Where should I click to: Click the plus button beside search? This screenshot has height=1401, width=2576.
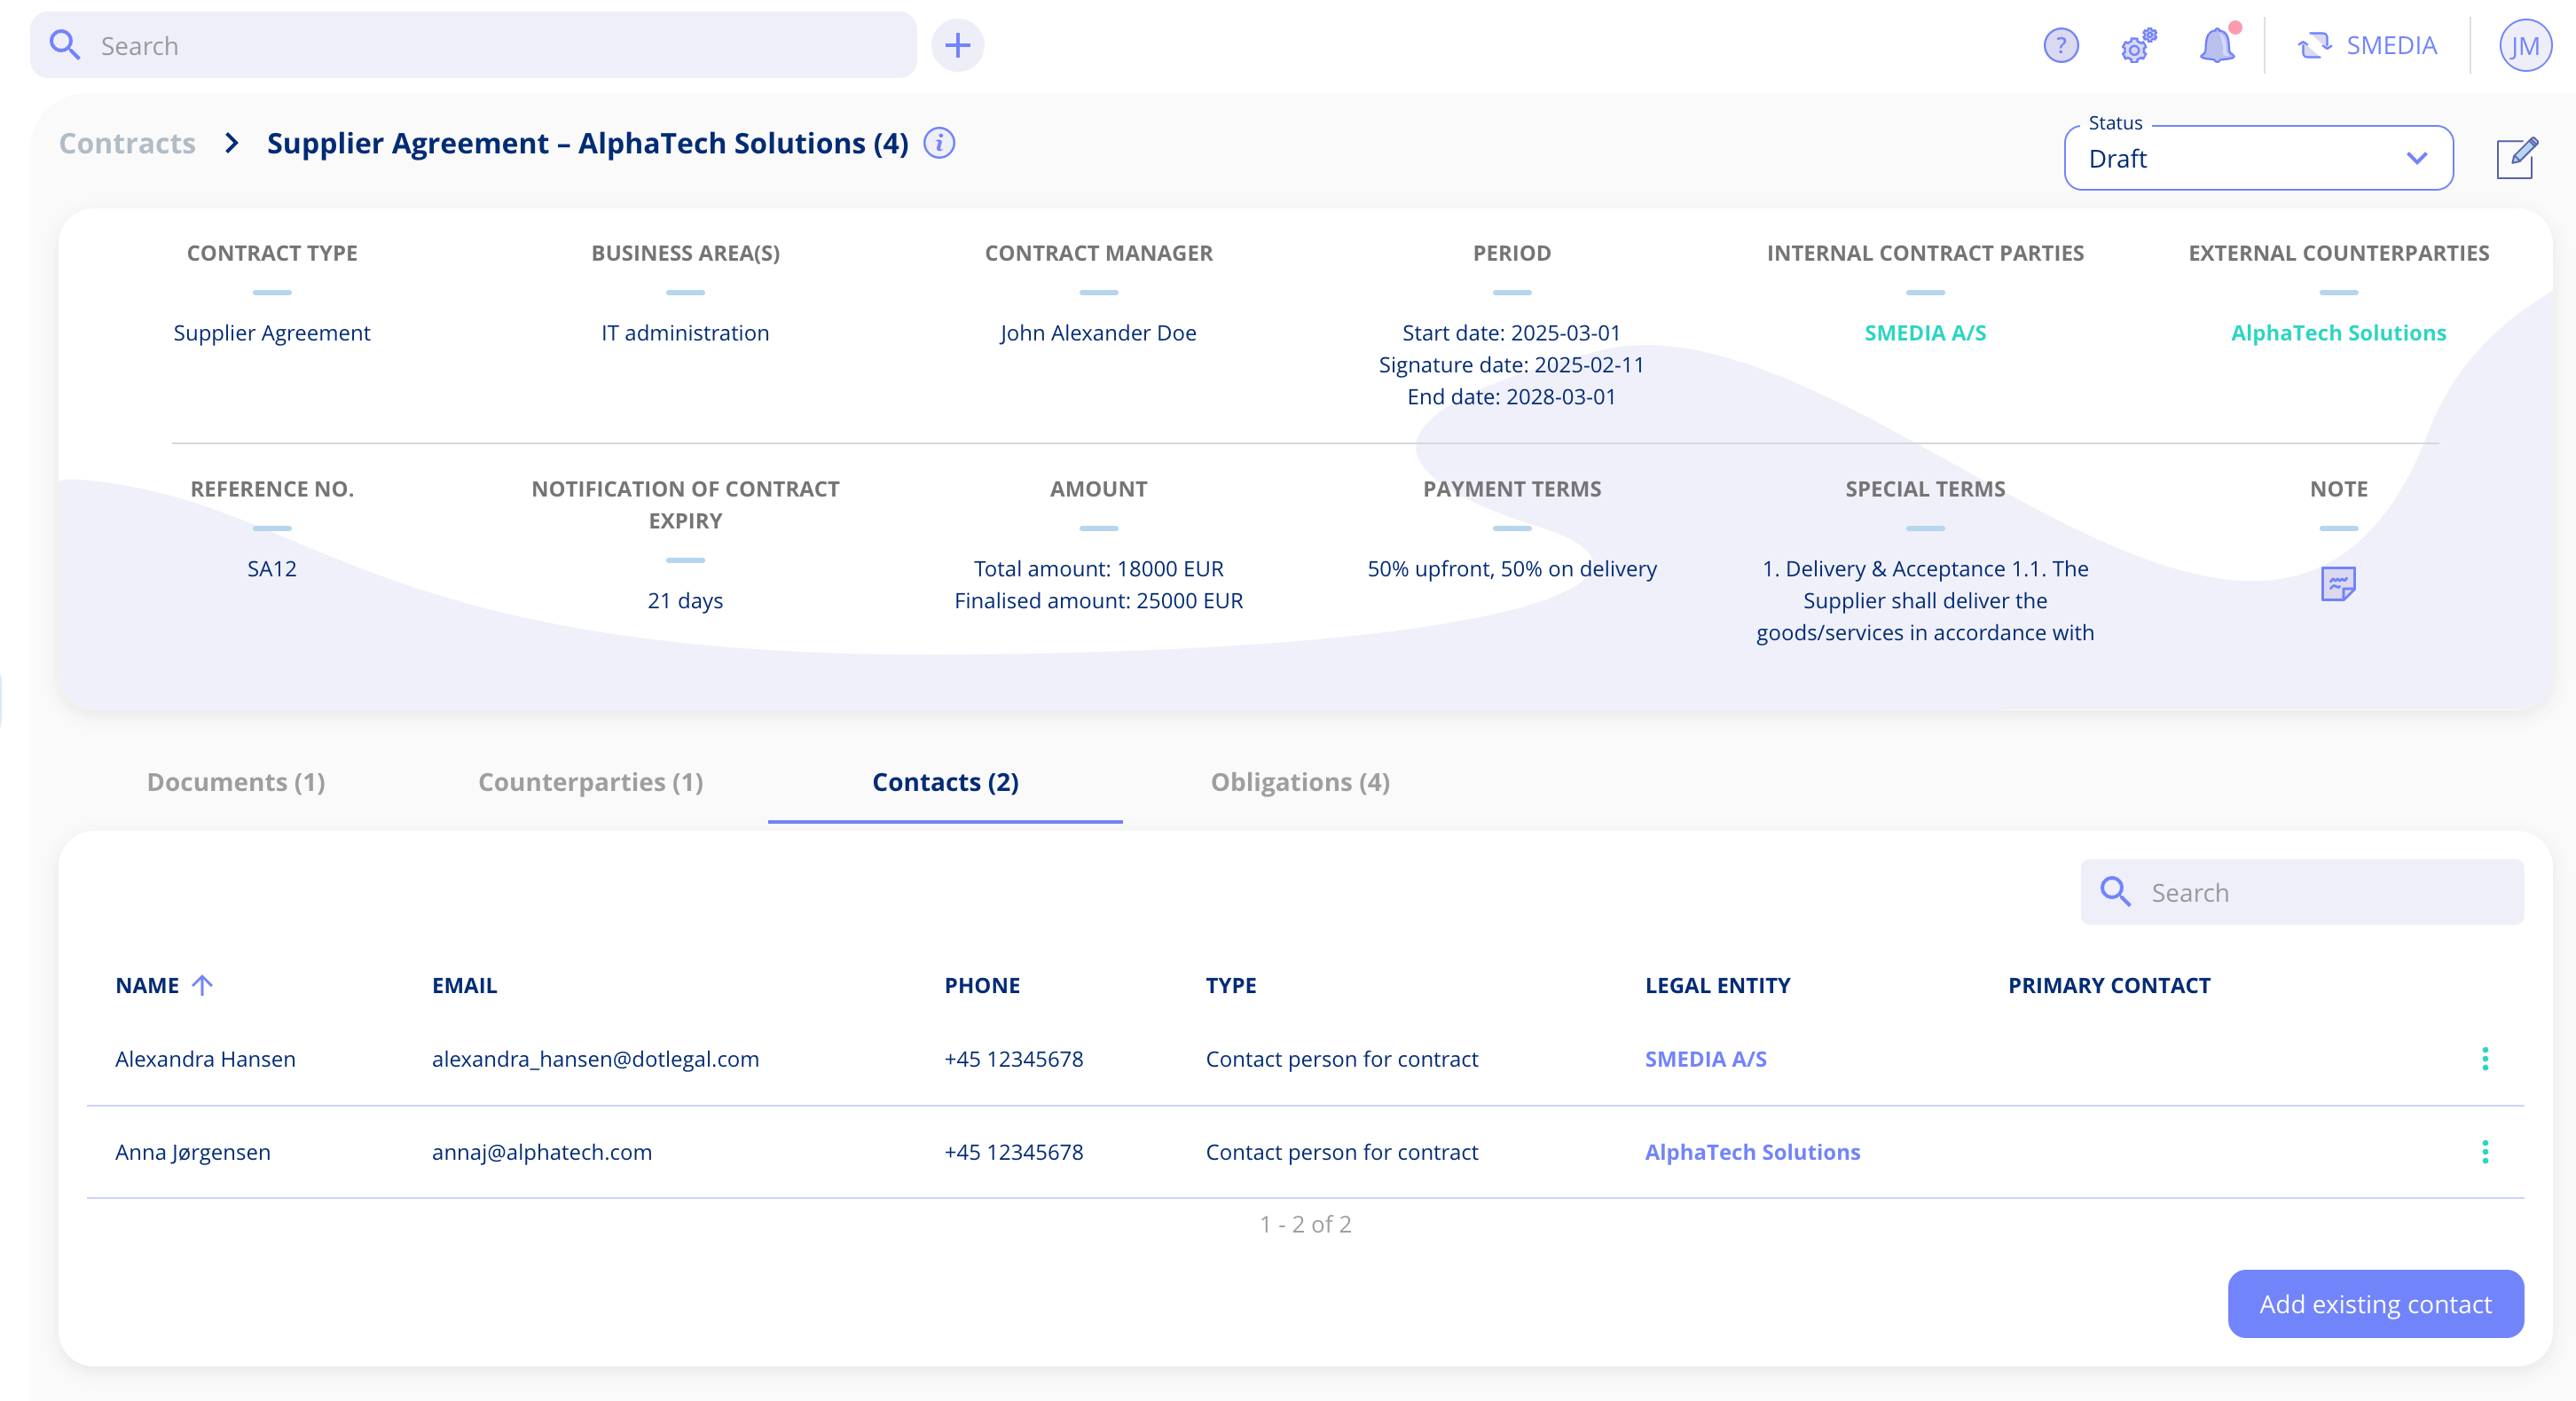(957, 46)
